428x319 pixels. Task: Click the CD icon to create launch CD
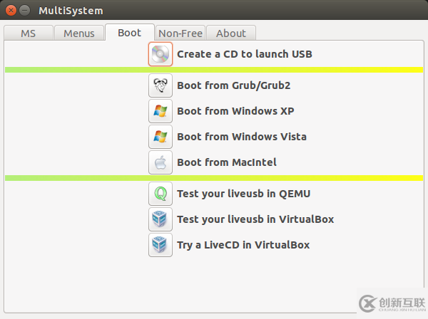point(160,54)
